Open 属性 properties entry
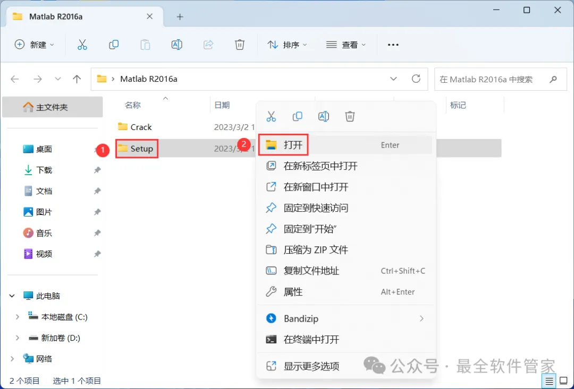Image resolution: width=574 pixels, height=389 pixels. click(x=346, y=292)
